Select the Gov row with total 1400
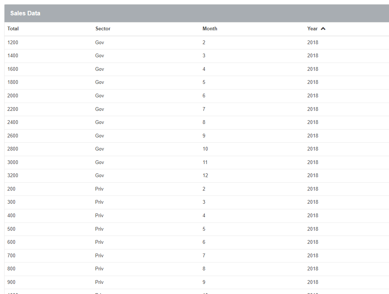389x294 pixels. (x=13, y=56)
